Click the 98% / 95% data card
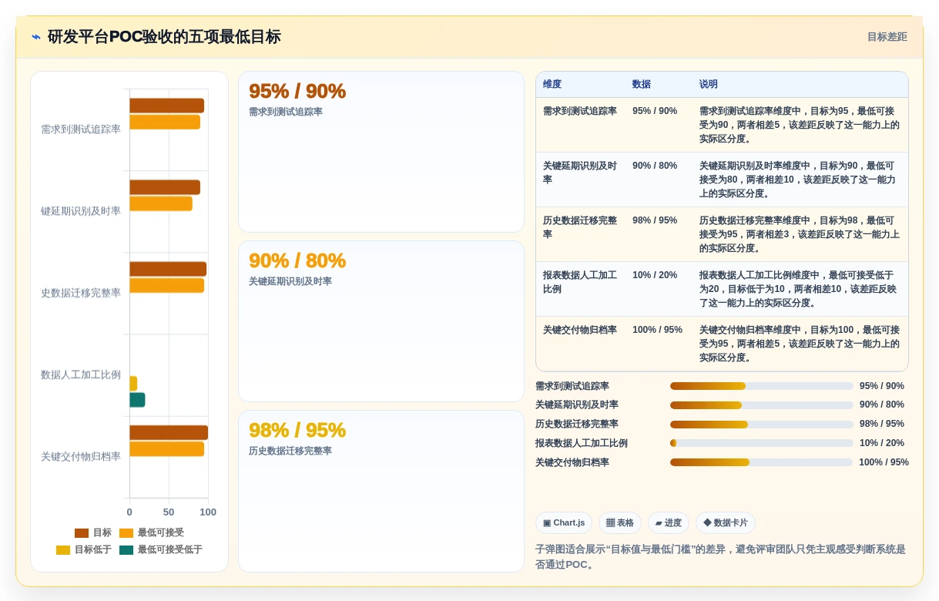This screenshot has width=939, height=601. point(381,491)
